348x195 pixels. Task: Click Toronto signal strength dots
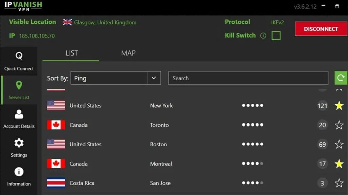[x=253, y=125]
